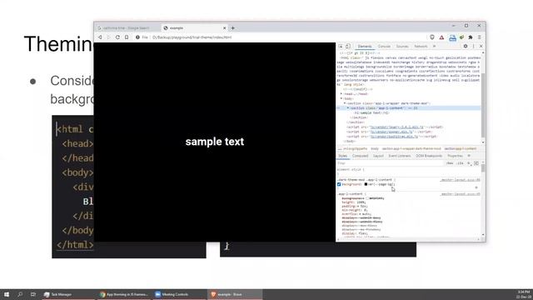Switch to the Elements tab
The image size is (533, 300).
(x=365, y=47)
